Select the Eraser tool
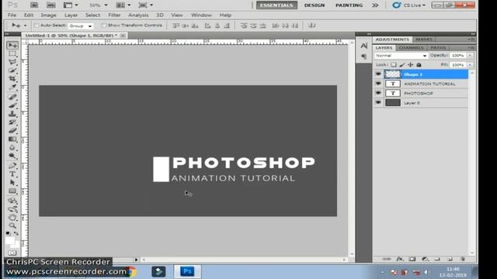 [x=12, y=130]
